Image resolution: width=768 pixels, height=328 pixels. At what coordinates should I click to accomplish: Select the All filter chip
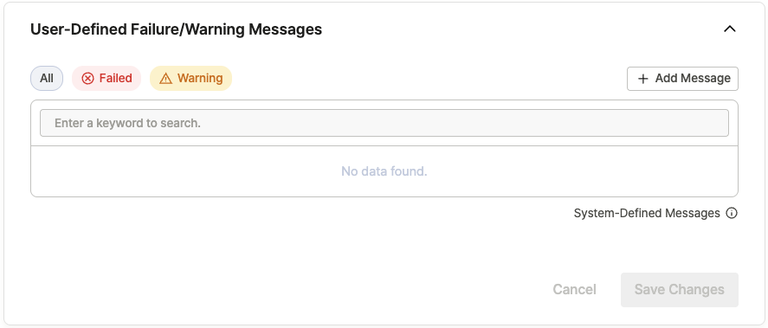(47, 79)
